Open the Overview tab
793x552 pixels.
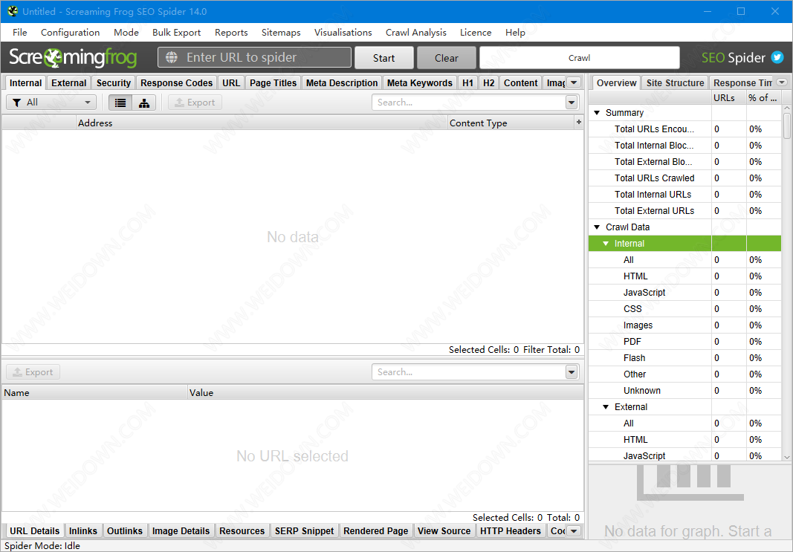point(616,83)
